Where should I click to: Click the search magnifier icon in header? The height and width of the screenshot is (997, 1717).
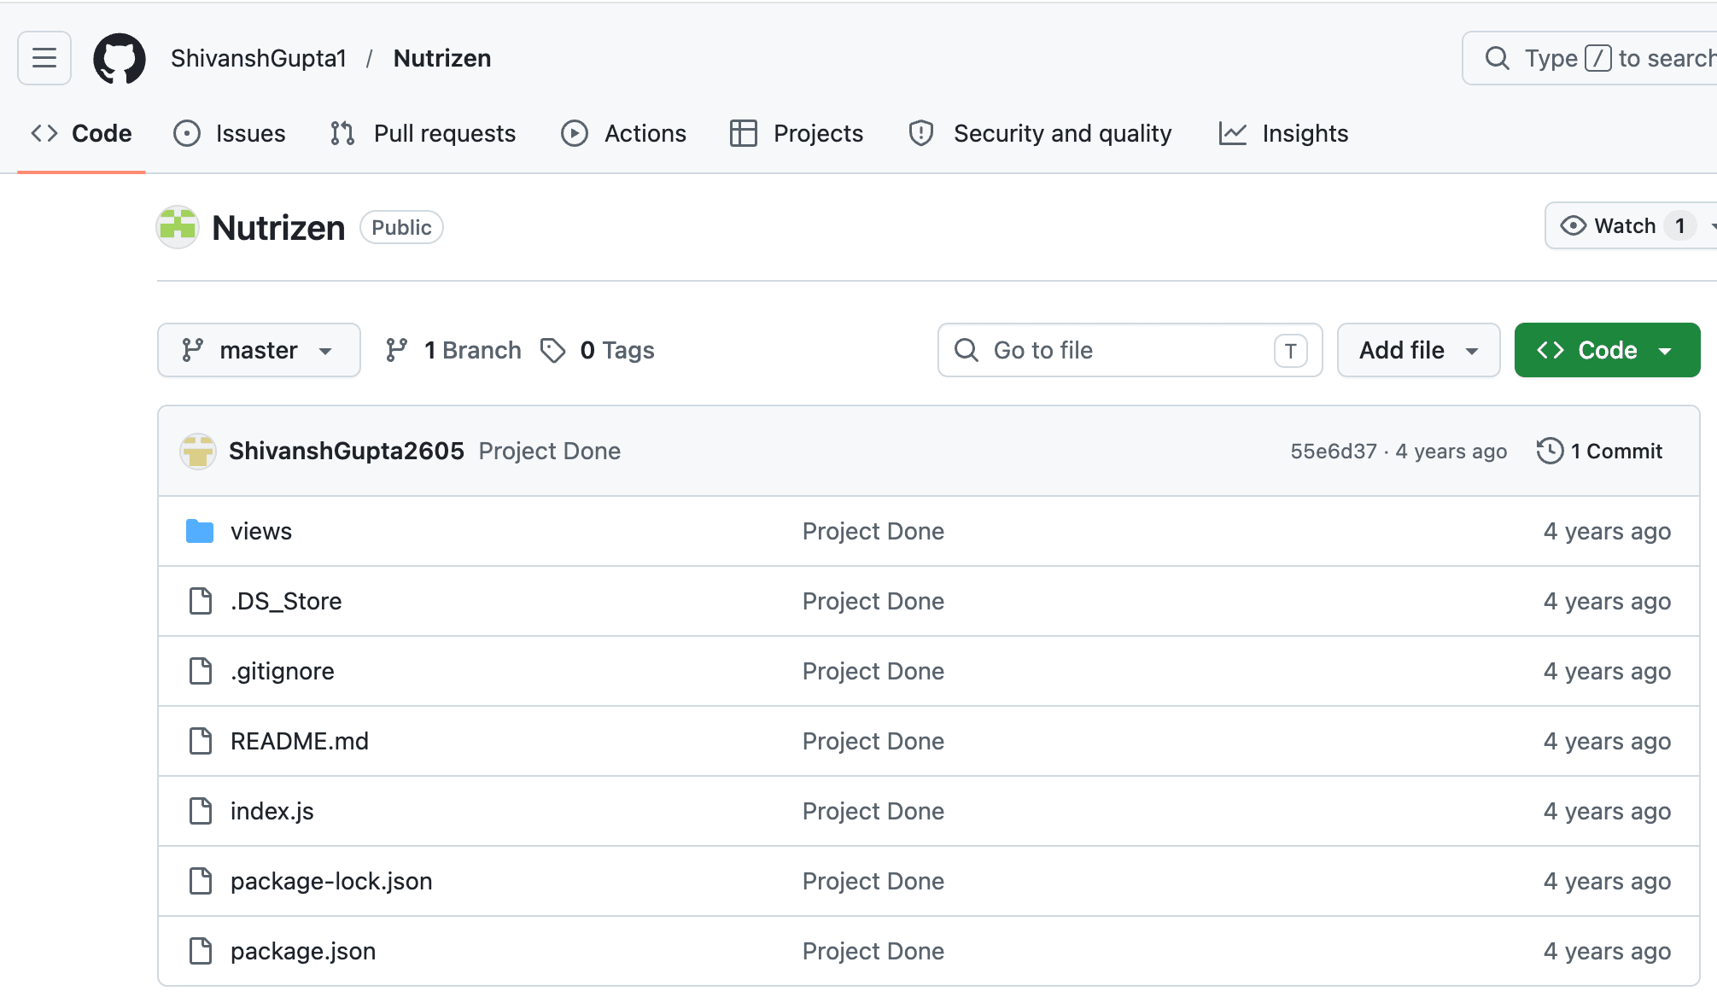coord(1498,58)
